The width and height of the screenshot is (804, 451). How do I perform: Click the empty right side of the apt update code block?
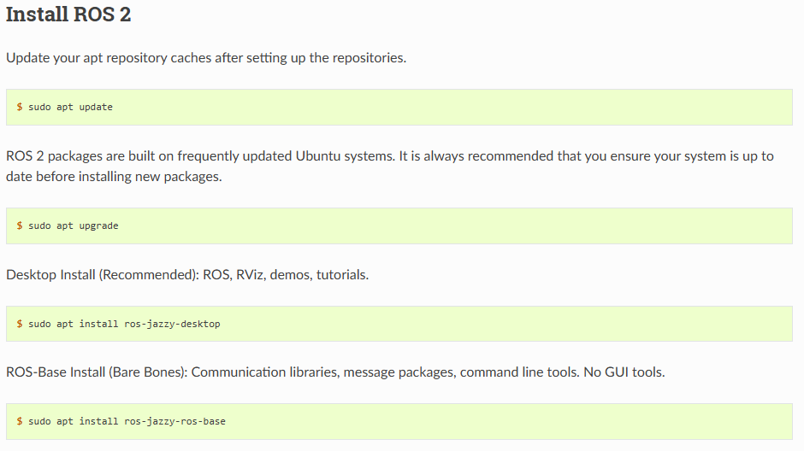[513, 107]
